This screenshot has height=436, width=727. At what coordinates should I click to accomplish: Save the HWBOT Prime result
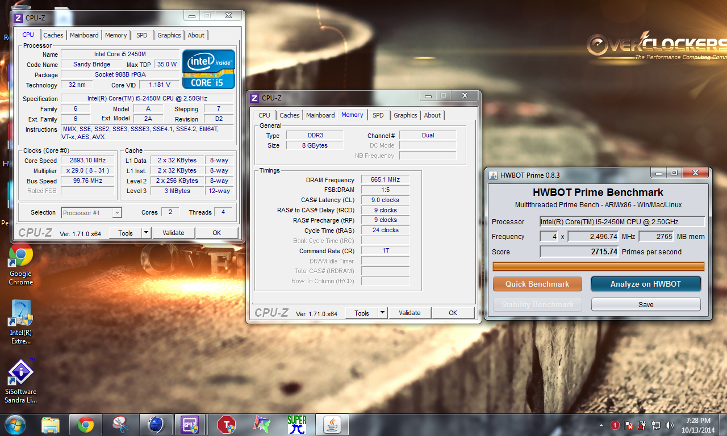[x=646, y=304]
